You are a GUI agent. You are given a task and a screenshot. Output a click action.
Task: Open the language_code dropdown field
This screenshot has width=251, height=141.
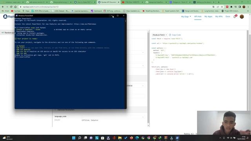[113, 117]
